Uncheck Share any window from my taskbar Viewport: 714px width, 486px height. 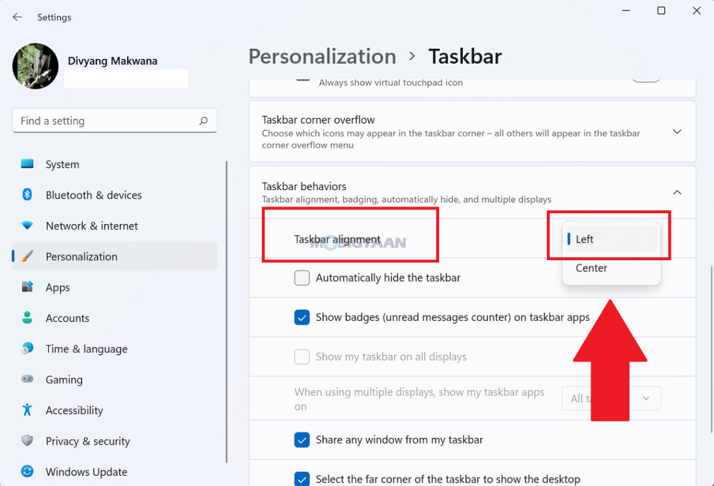302,439
